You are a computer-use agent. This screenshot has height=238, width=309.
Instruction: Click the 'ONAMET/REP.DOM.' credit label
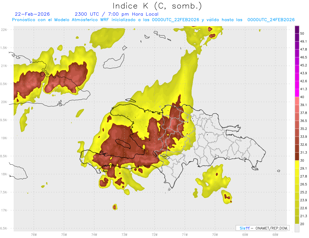click(271, 228)
